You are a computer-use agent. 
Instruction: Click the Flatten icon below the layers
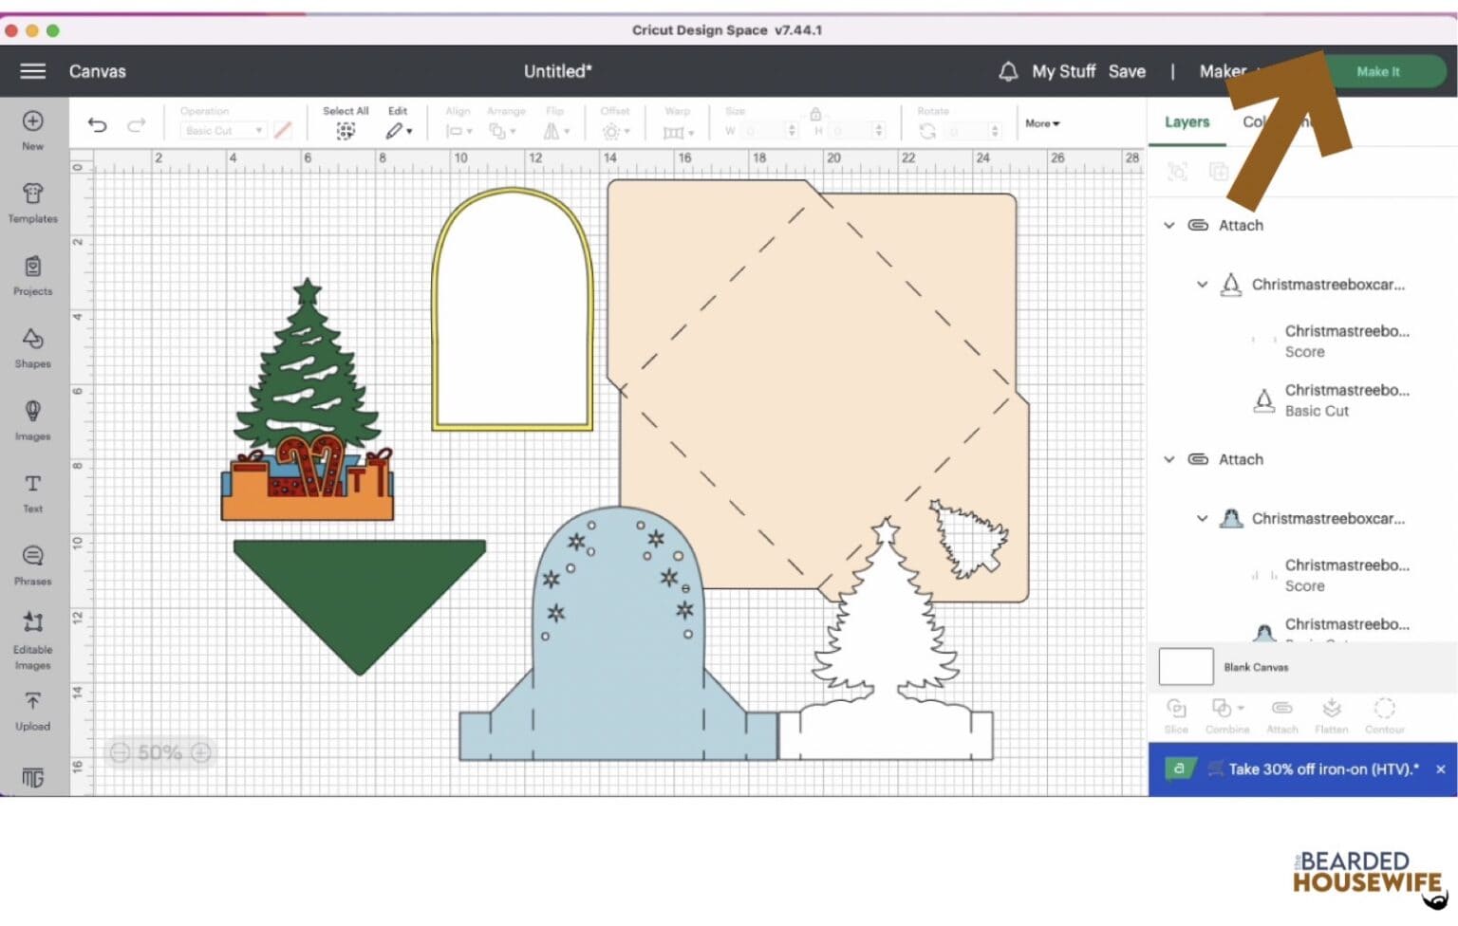[1331, 713]
